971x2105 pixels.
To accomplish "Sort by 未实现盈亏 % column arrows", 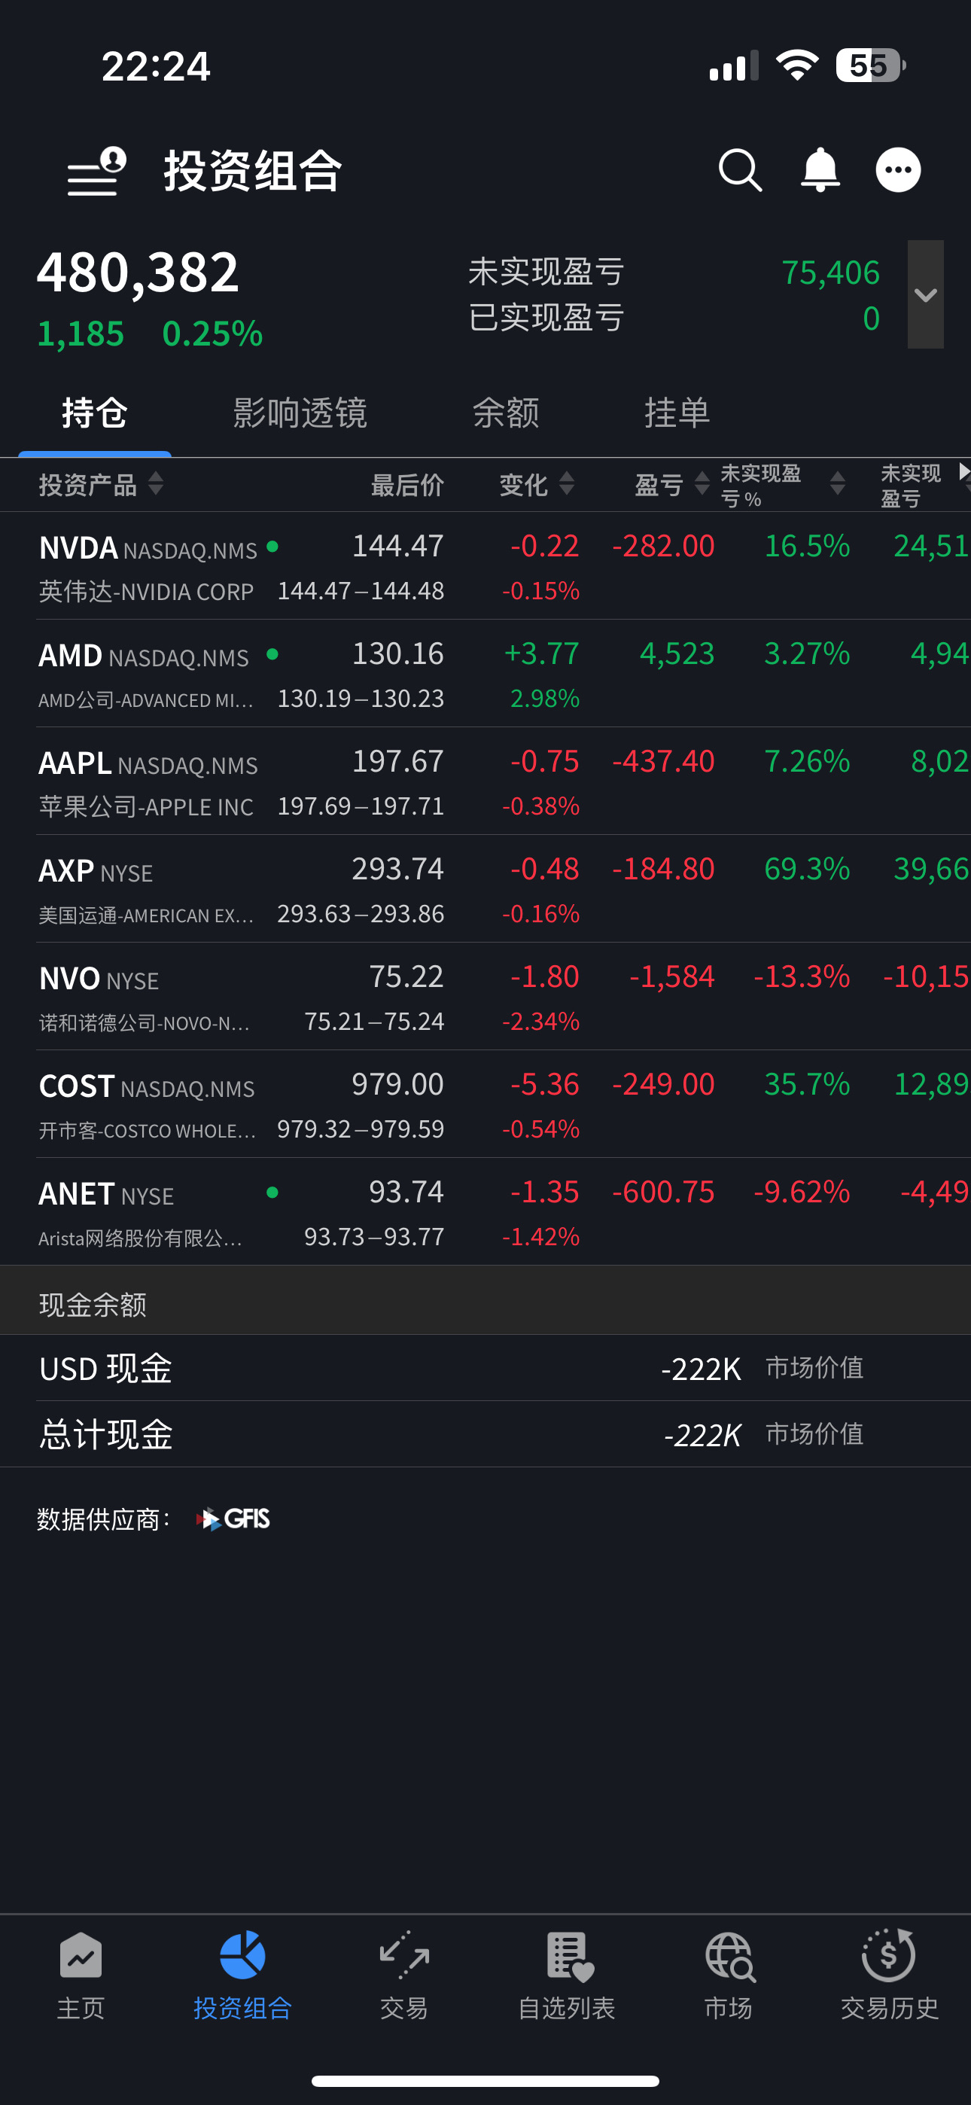I will (837, 484).
